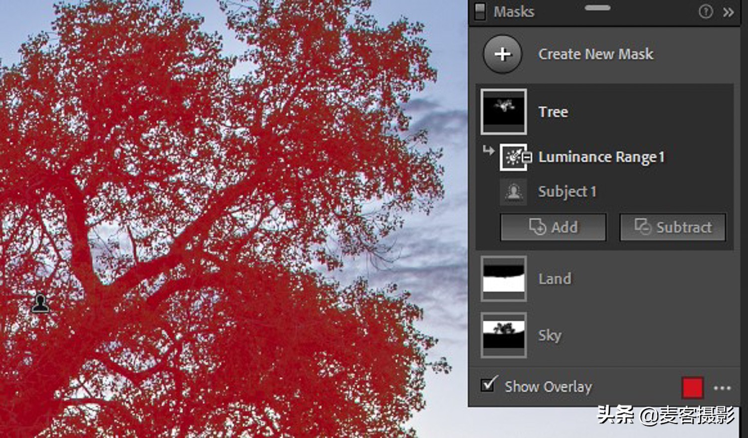Uncheck the Show Overlay checkbox
The height and width of the screenshot is (438, 748).
(488, 385)
